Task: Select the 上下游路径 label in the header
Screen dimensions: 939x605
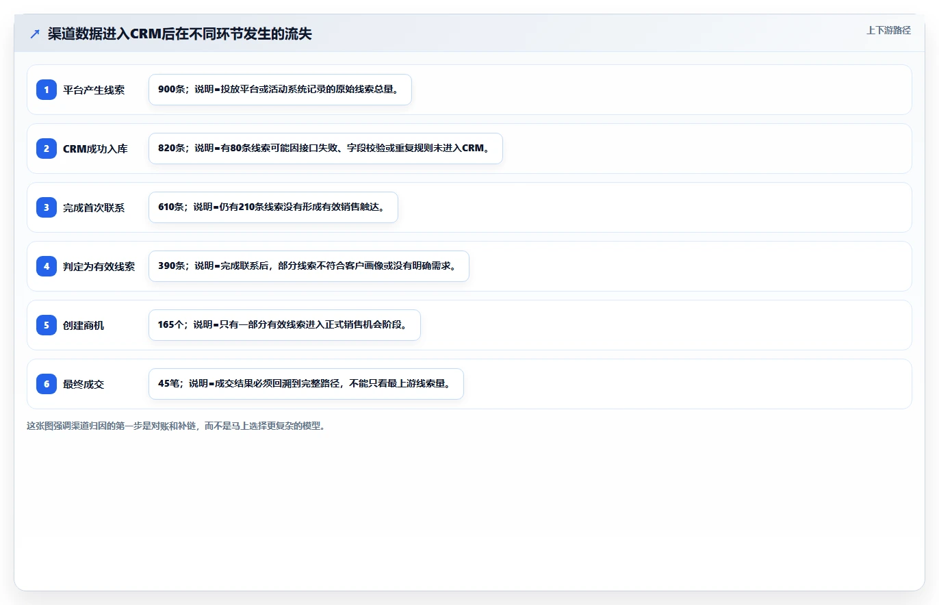Action: [x=888, y=30]
